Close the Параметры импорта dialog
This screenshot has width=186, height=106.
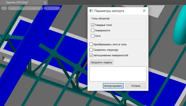point(144,11)
